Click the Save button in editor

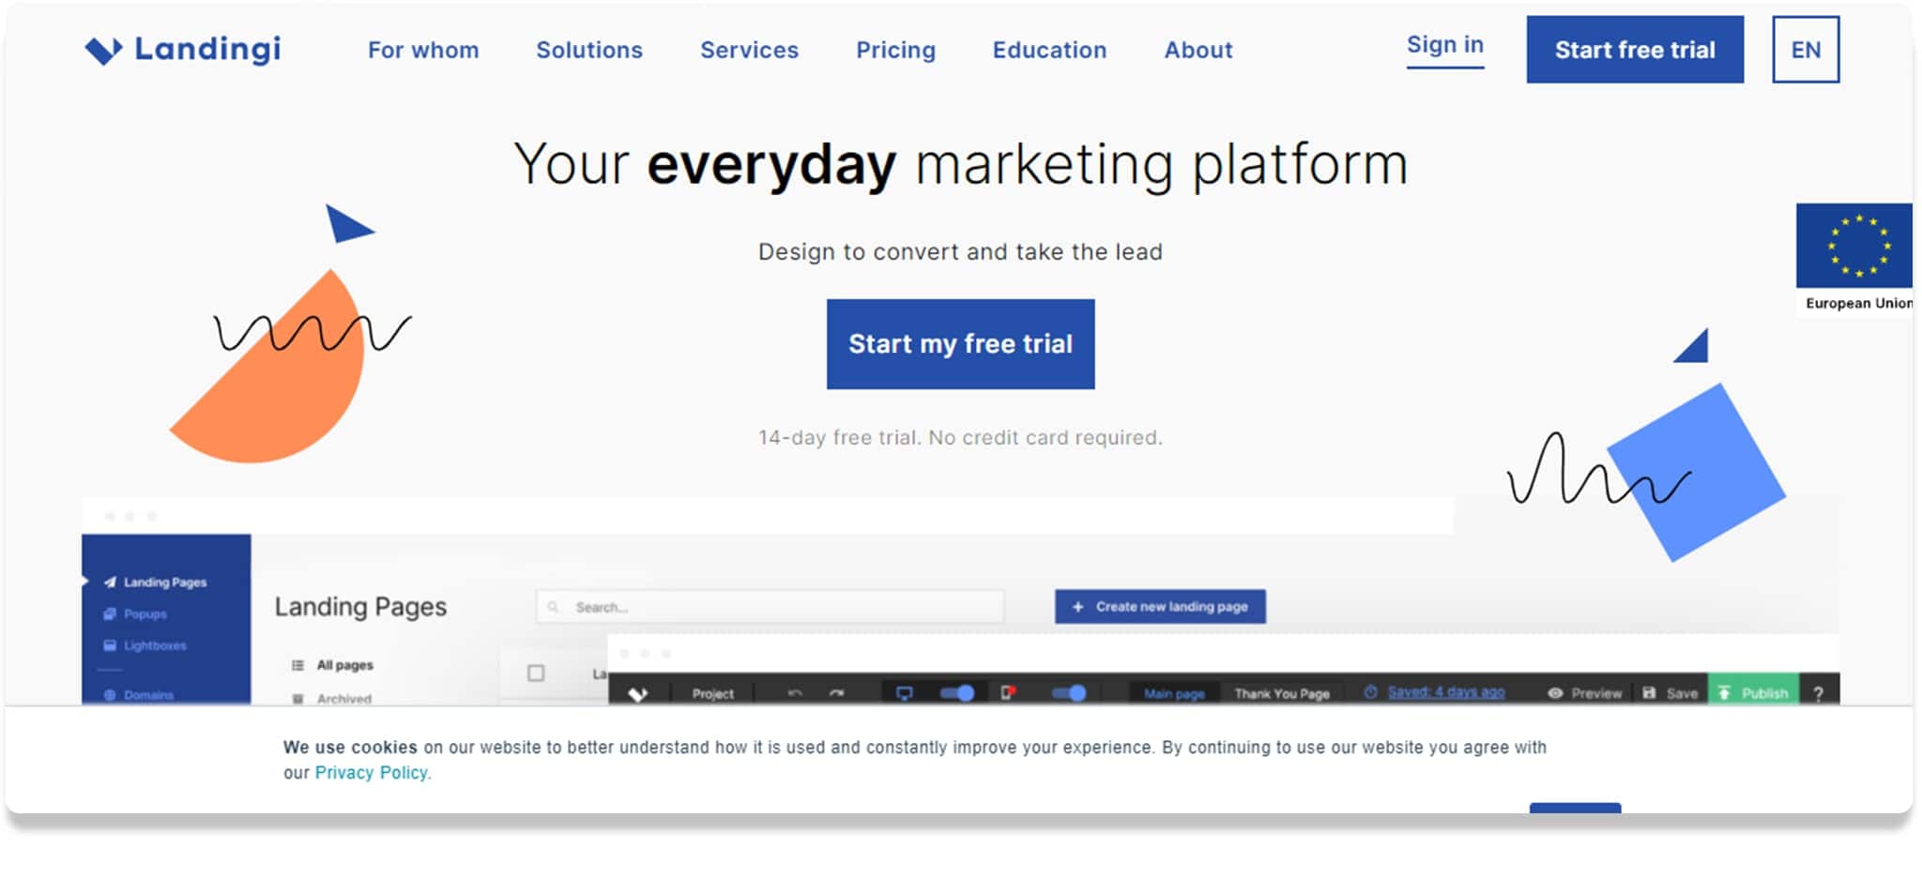1670,694
